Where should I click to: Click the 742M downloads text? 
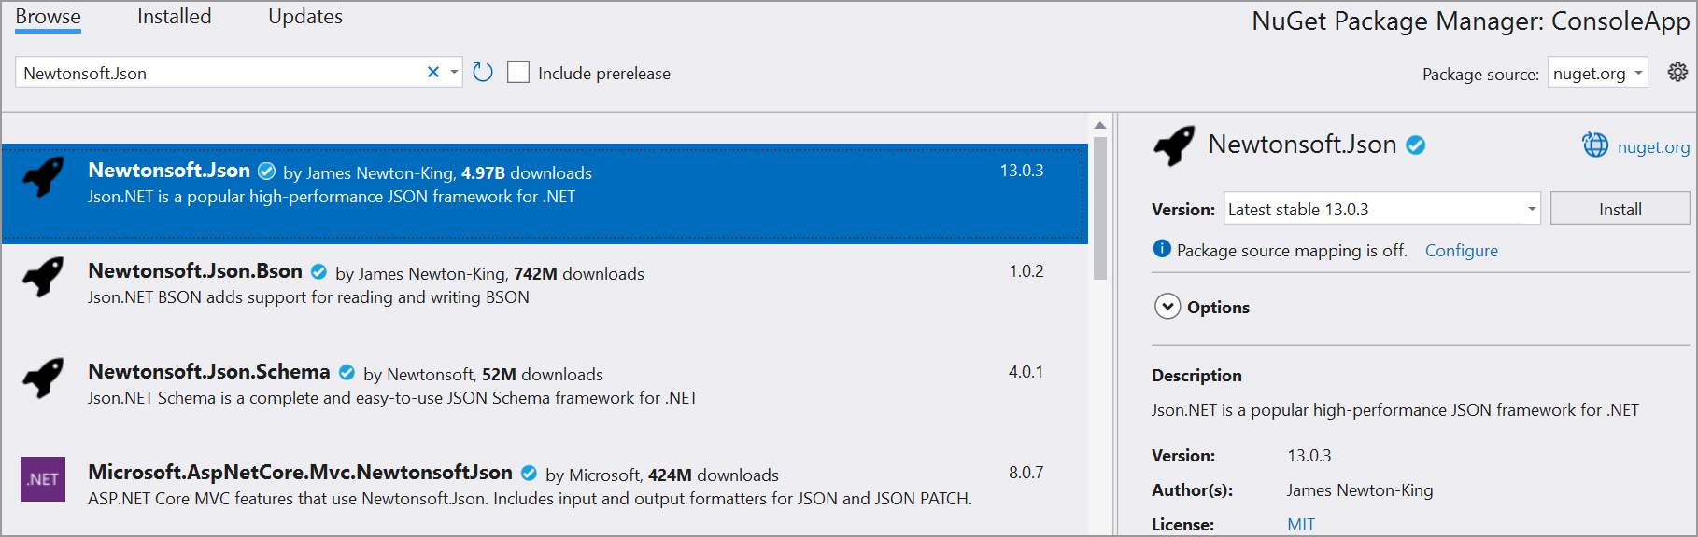click(579, 273)
